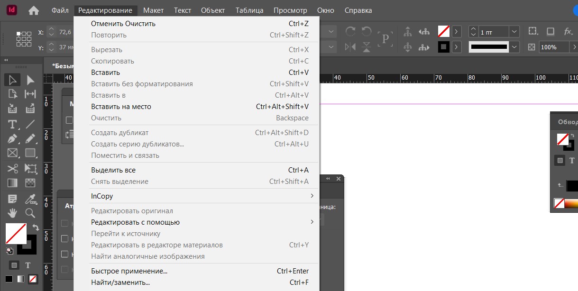Choose Вставить from the menu
Image resolution: width=578 pixels, height=291 pixels.
click(x=105, y=73)
